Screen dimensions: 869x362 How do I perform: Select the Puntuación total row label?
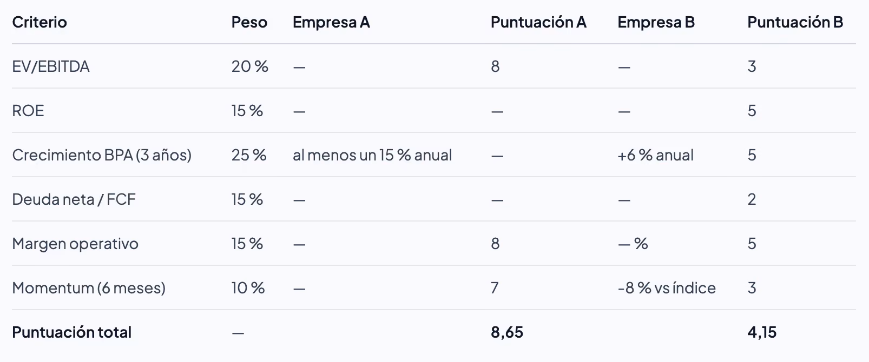coord(71,332)
